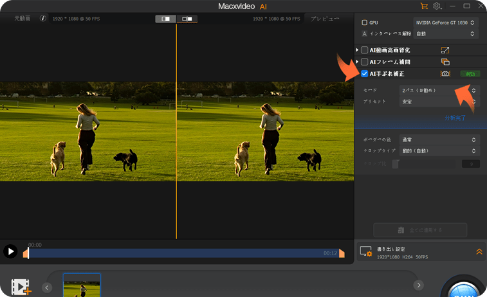Play the video preview
The width and height of the screenshot is (487, 297).
[x=10, y=251]
